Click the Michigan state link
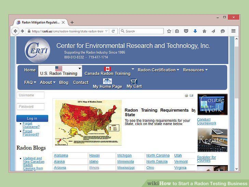 (x=124, y=155)
